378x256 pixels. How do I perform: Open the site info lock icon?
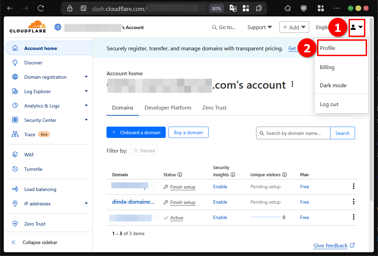point(70,9)
